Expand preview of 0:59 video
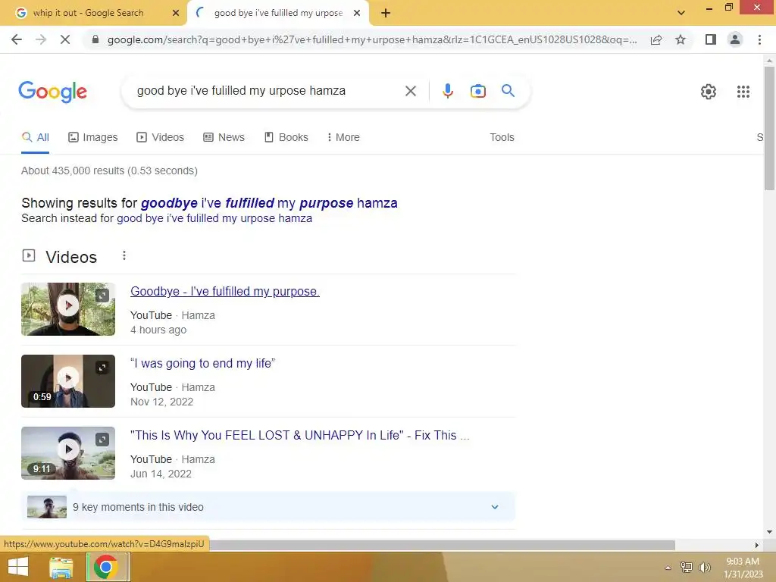Image resolution: width=776 pixels, height=582 pixels. (102, 368)
